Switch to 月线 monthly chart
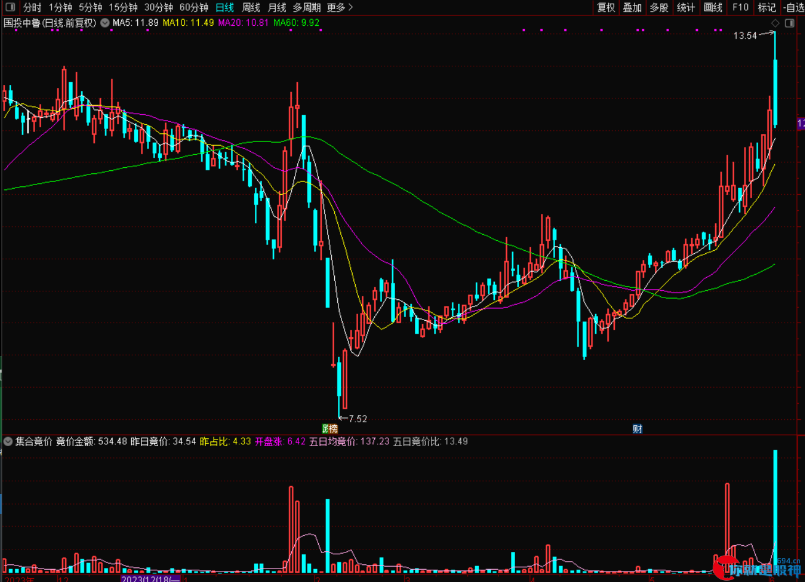 click(x=277, y=7)
